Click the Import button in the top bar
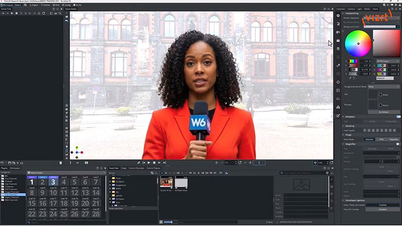Viewport: 402px width, 226px height. pyautogui.click(x=34, y=5)
